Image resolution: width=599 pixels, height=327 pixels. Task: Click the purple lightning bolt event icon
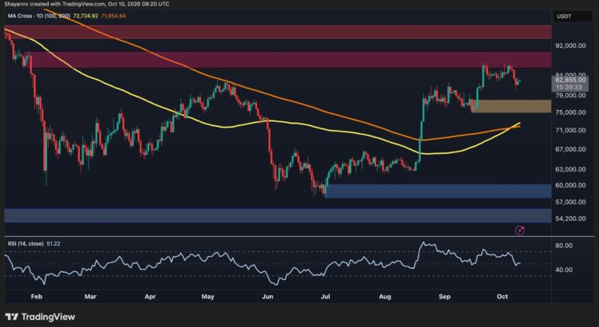(520, 230)
